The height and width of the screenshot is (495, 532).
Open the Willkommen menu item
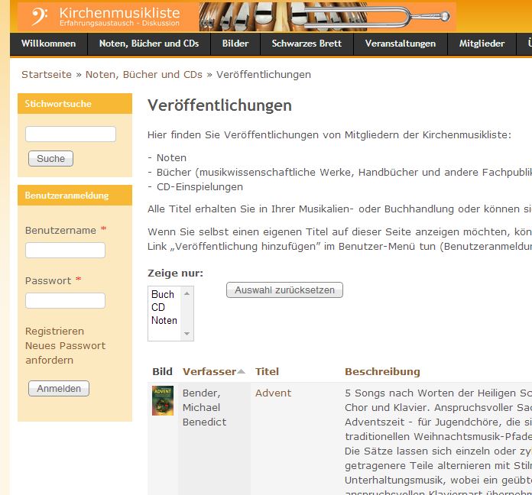pyautogui.click(x=48, y=44)
